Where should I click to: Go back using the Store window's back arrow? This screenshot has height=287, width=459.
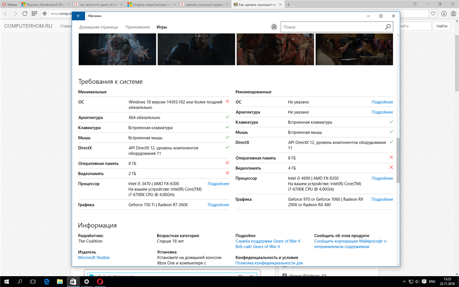point(78,16)
